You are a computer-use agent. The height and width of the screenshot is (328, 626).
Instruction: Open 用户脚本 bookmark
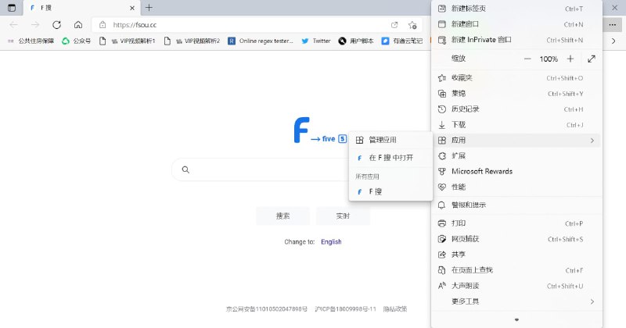356,41
